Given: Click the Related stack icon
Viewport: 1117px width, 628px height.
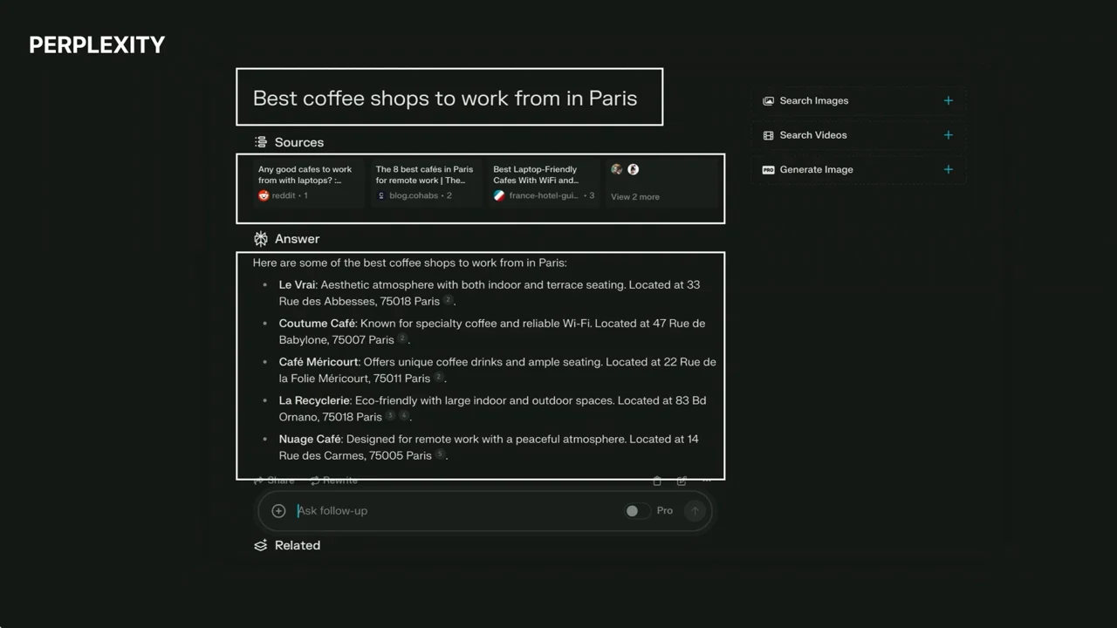Looking at the screenshot, I should click(260, 545).
